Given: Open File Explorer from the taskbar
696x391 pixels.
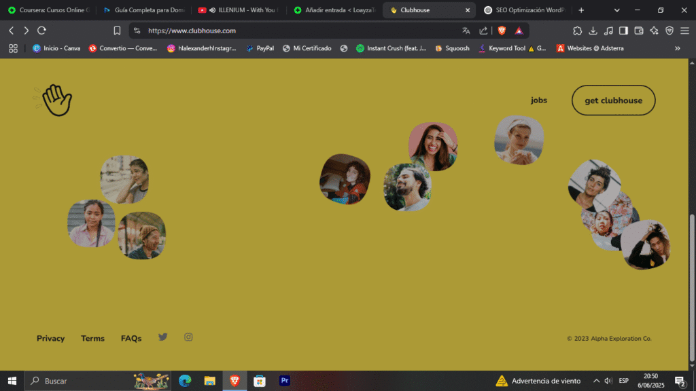Looking at the screenshot, I should point(209,381).
